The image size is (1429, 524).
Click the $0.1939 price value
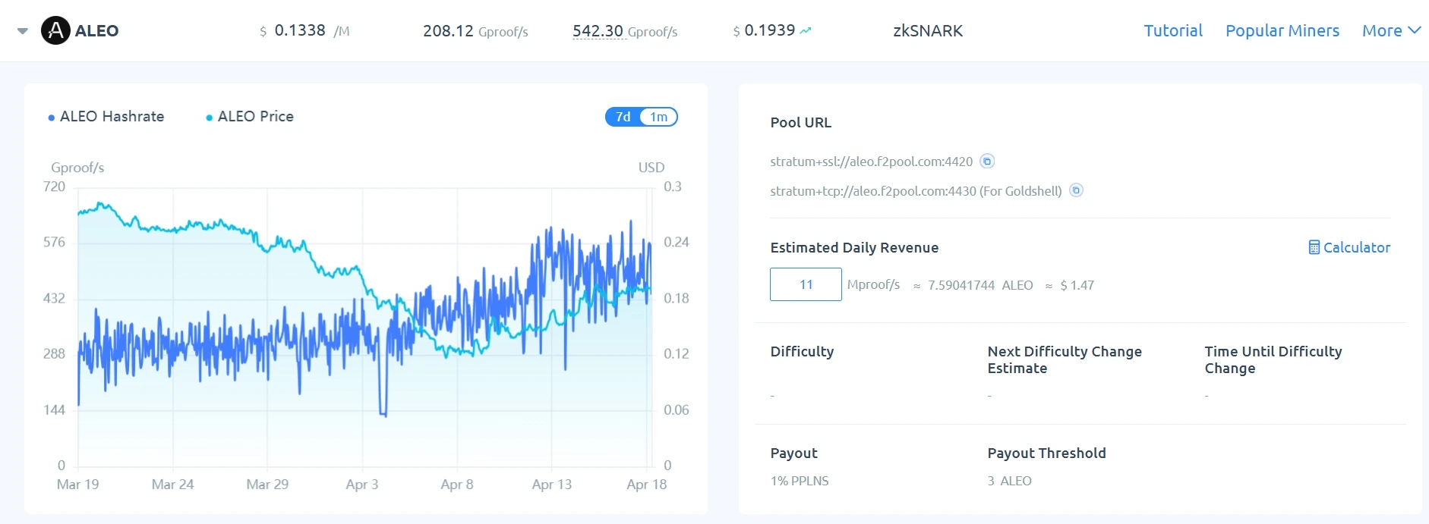pyautogui.click(x=764, y=31)
